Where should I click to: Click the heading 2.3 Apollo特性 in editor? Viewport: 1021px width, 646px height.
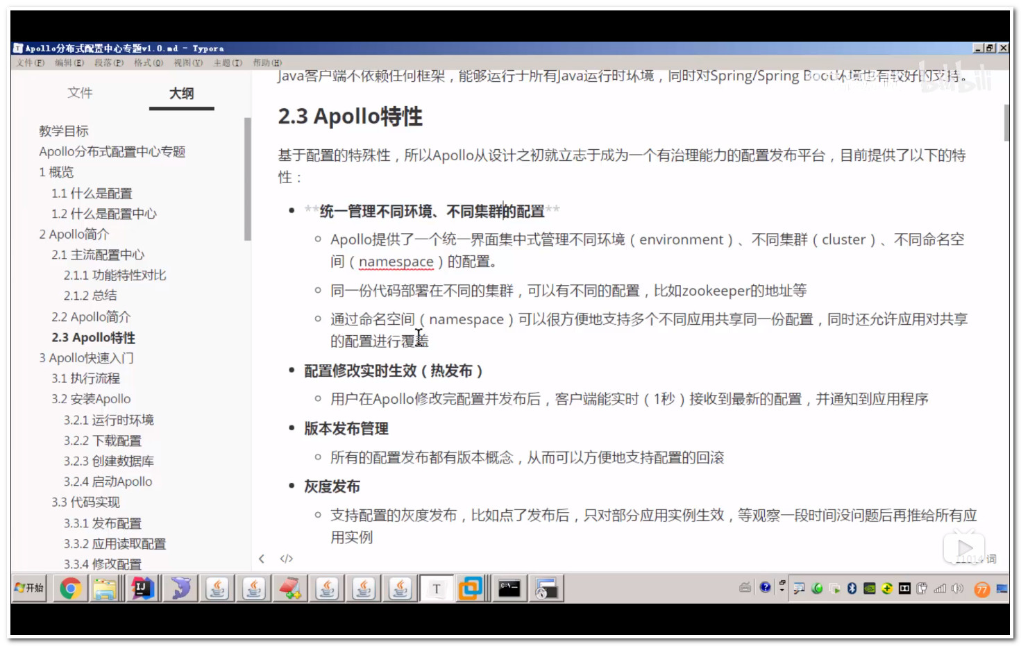351,116
